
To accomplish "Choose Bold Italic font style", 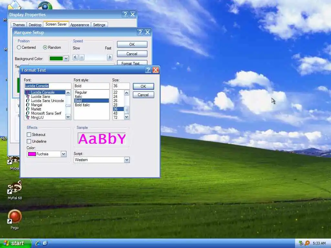I will (x=91, y=105).
